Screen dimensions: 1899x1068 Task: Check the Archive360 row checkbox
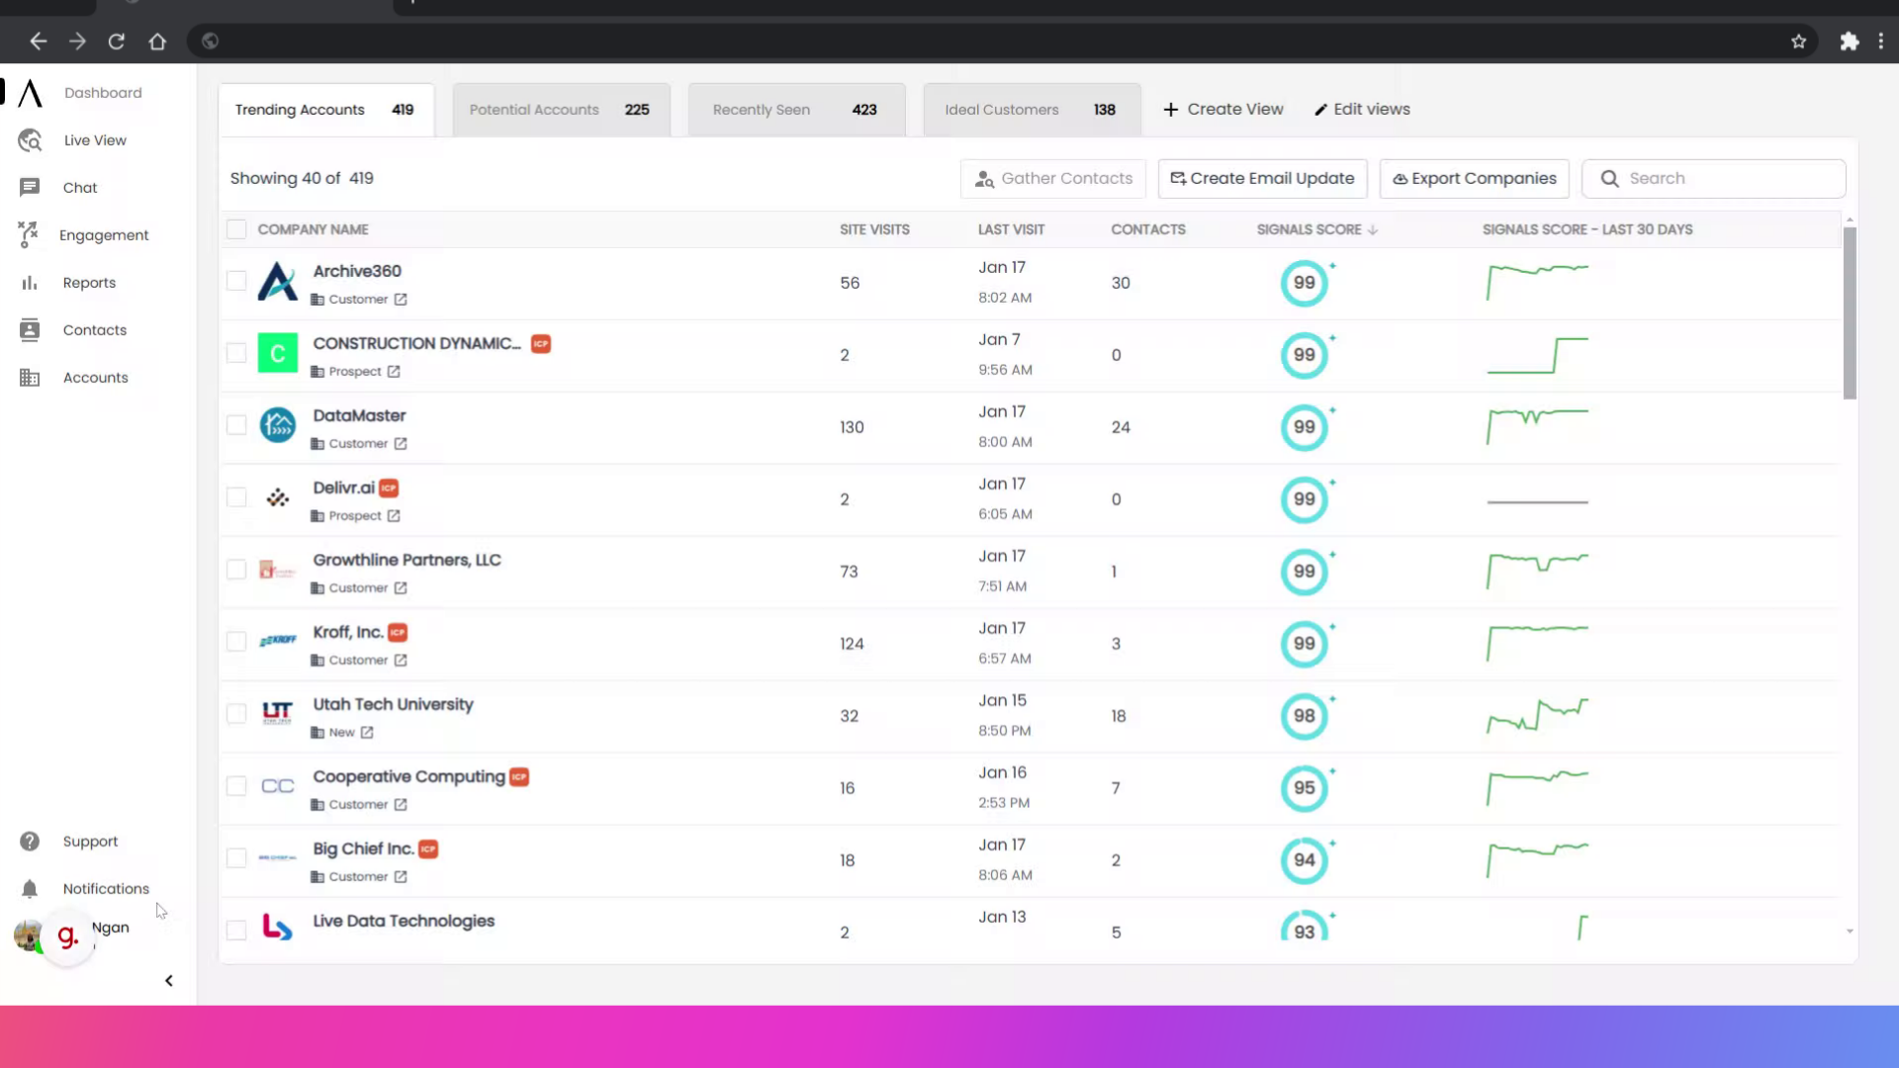tap(236, 281)
